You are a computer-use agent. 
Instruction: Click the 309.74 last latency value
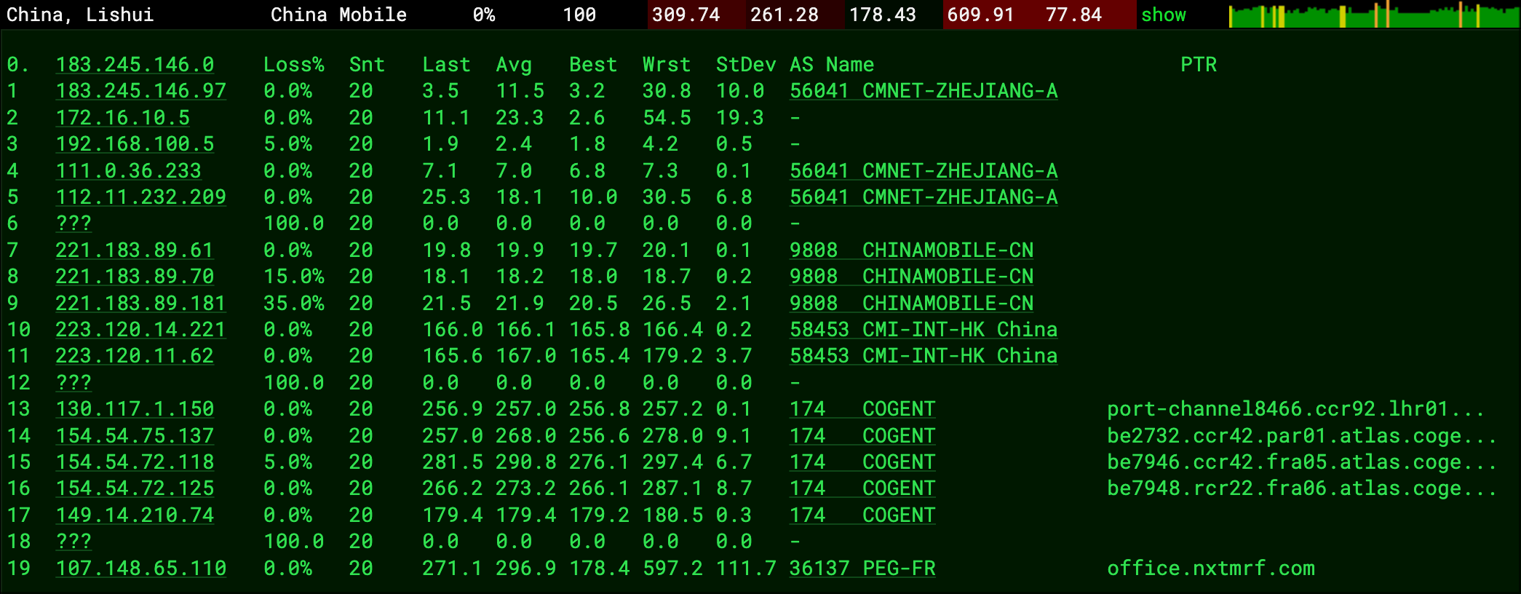pyautogui.click(x=686, y=15)
